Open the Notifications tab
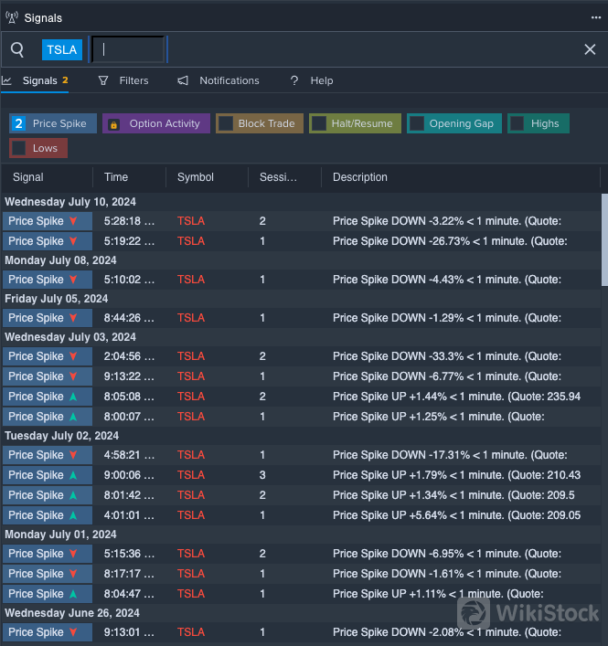Image resolution: width=608 pixels, height=646 pixels. pos(229,80)
